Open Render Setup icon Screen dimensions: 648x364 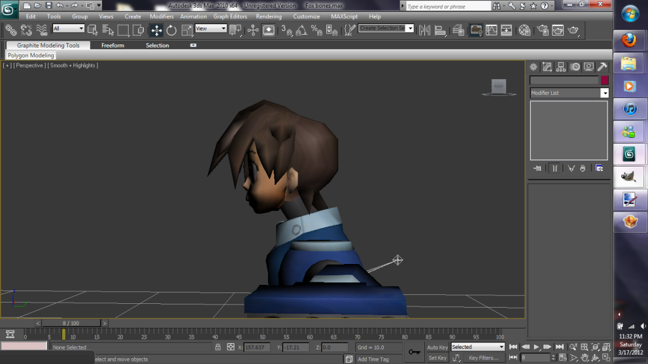point(543,30)
